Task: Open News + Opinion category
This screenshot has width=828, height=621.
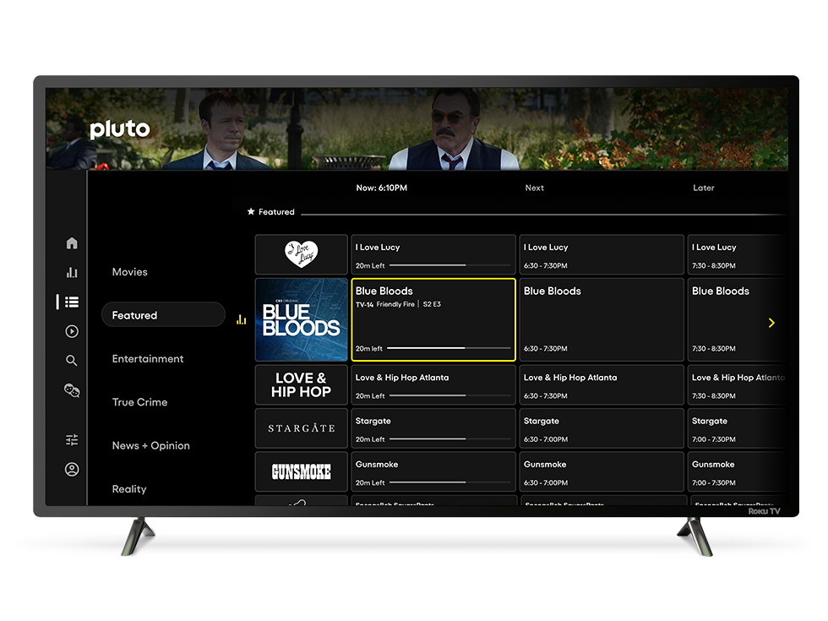Action: [x=151, y=445]
